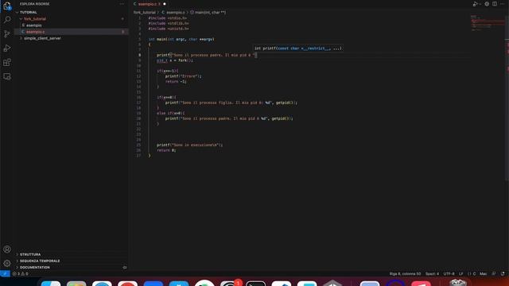Open the Explorer view in activity bar
Viewport: 509px width, 286px height.
point(7,6)
